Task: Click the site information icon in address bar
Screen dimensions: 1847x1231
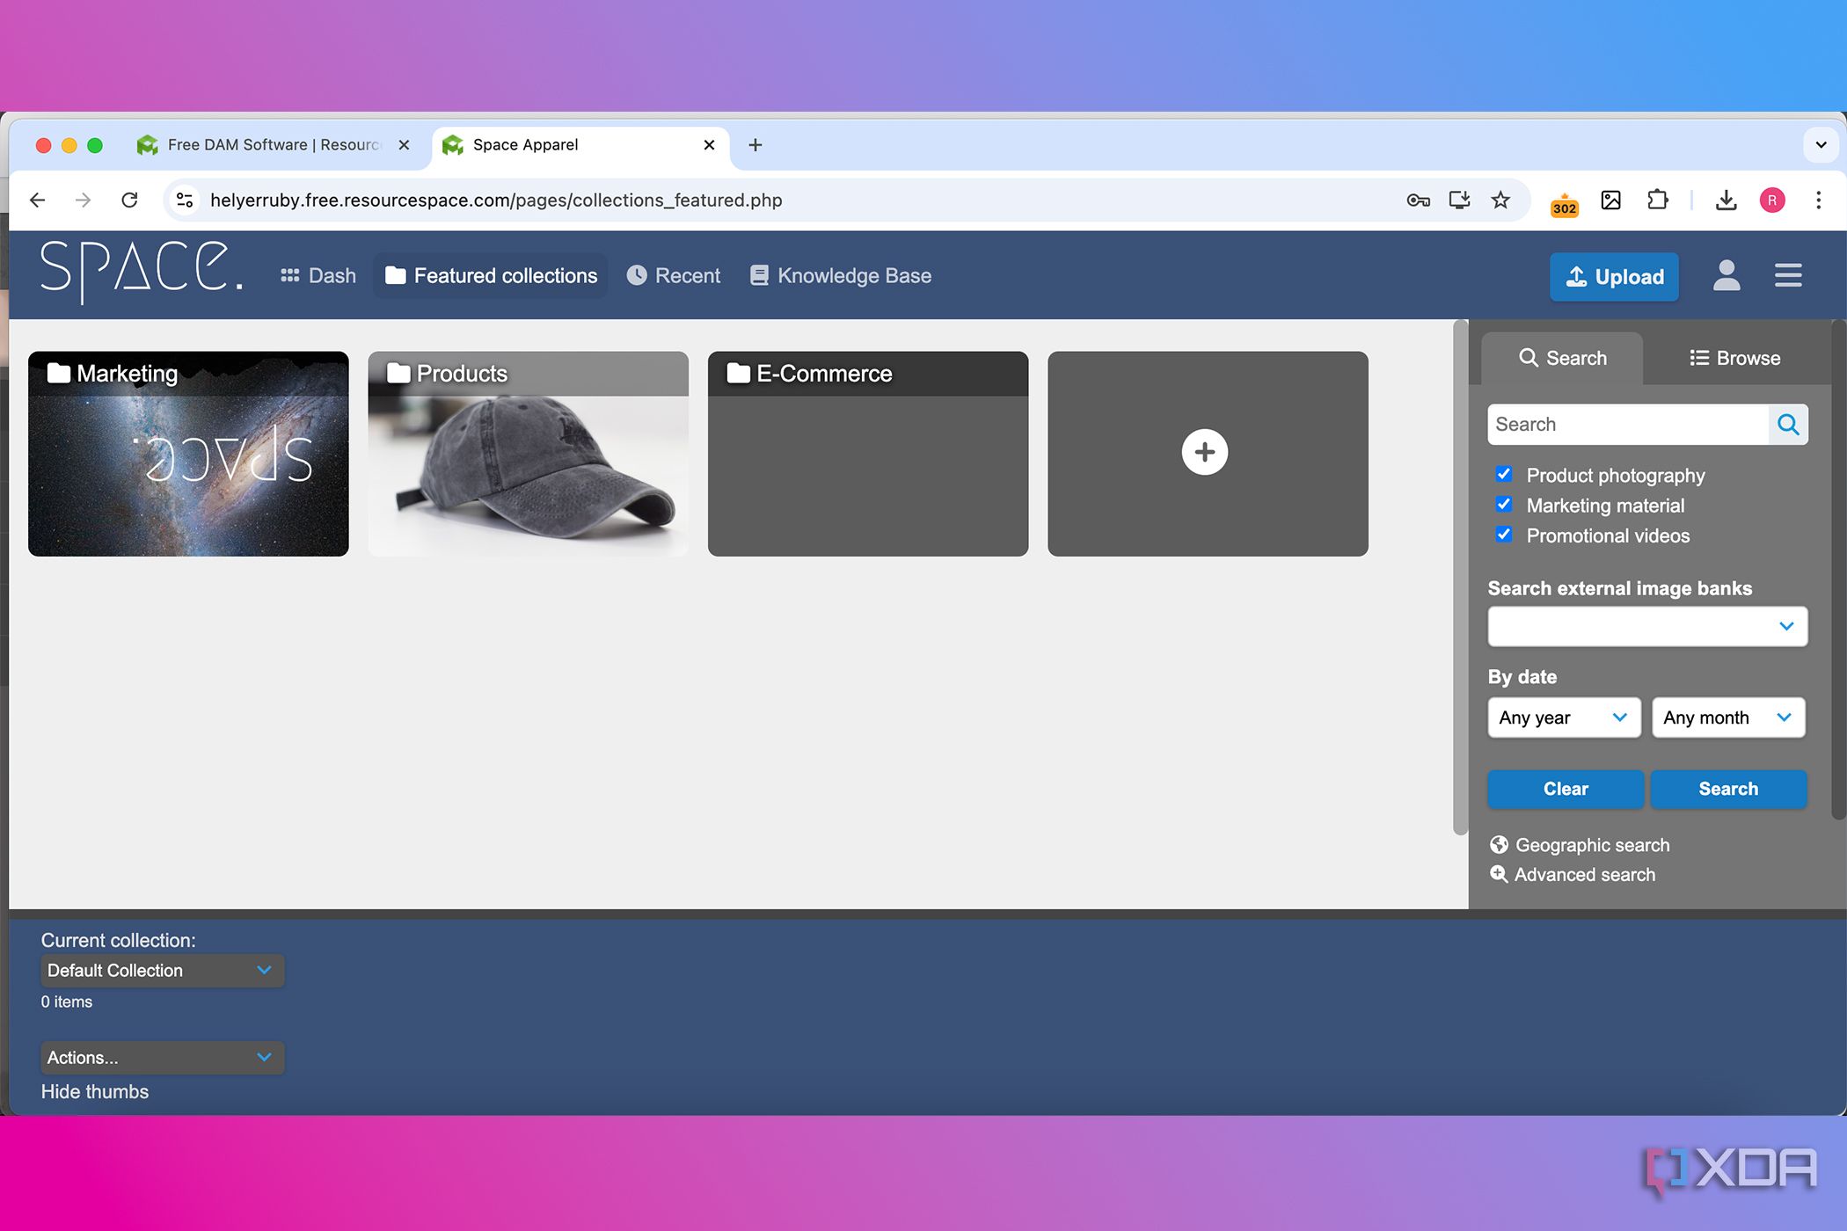Action: point(185,200)
